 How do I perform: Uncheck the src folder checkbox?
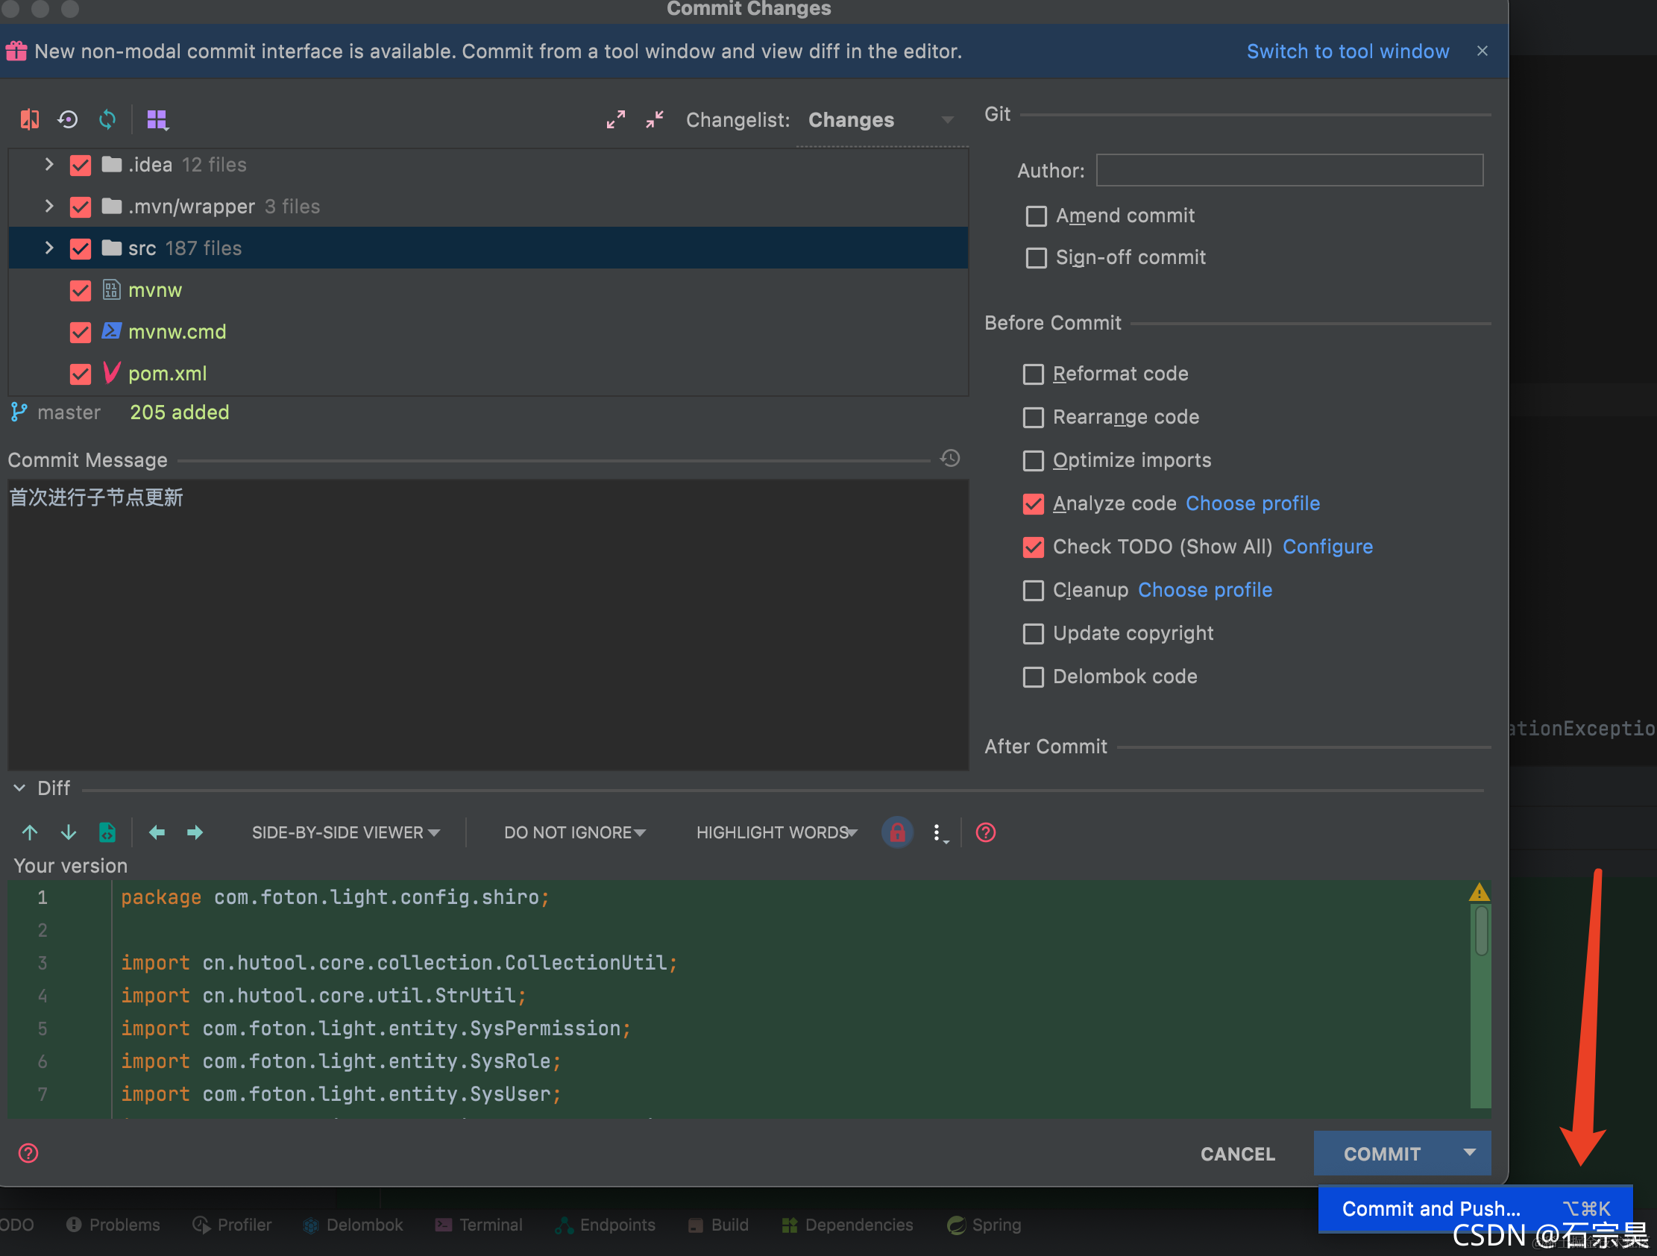click(x=80, y=248)
